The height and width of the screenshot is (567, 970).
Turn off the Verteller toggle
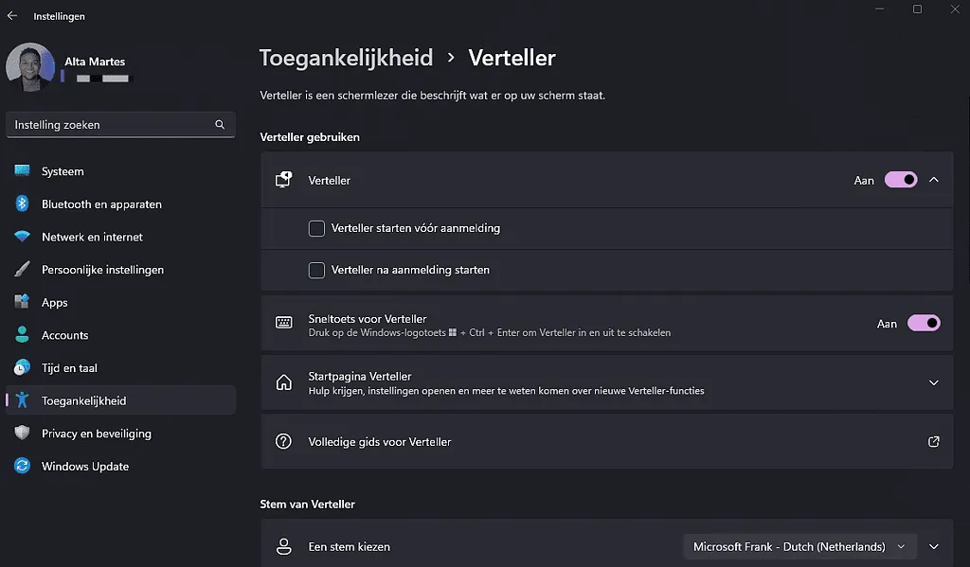pyautogui.click(x=900, y=180)
